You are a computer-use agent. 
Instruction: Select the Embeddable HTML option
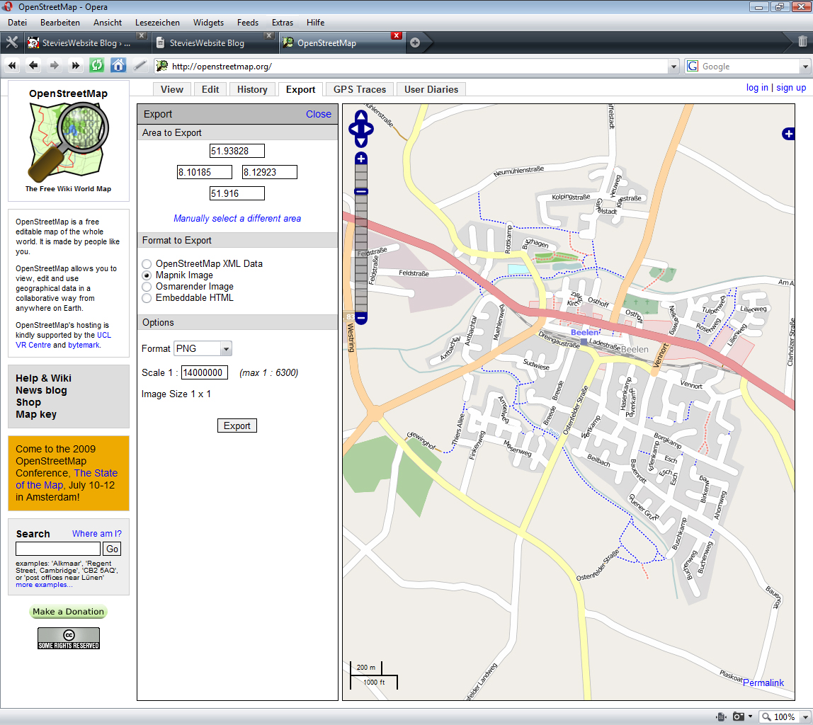[x=147, y=298]
